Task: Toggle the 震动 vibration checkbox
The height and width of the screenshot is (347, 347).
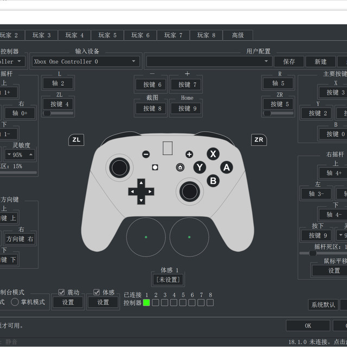Action: click(x=61, y=292)
